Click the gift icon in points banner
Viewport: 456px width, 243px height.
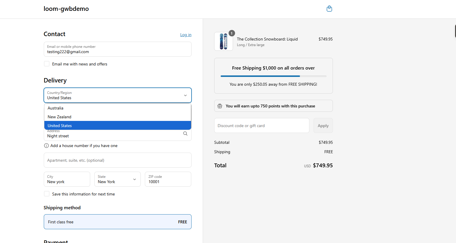[x=220, y=106]
